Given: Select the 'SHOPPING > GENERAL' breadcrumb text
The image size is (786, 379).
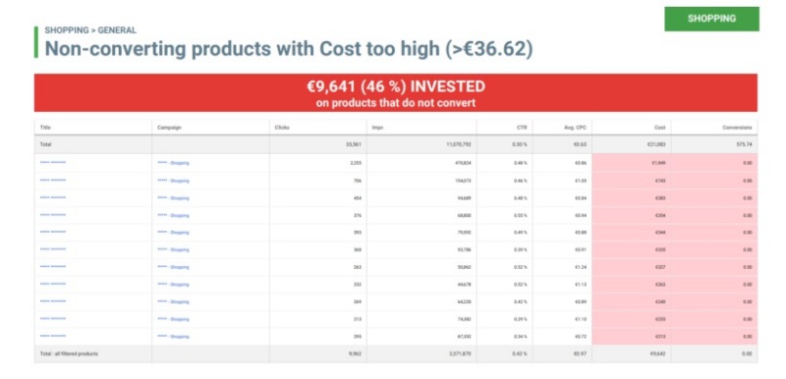Looking at the screenshot, I should pyautogui.click(x=90, y=30).
